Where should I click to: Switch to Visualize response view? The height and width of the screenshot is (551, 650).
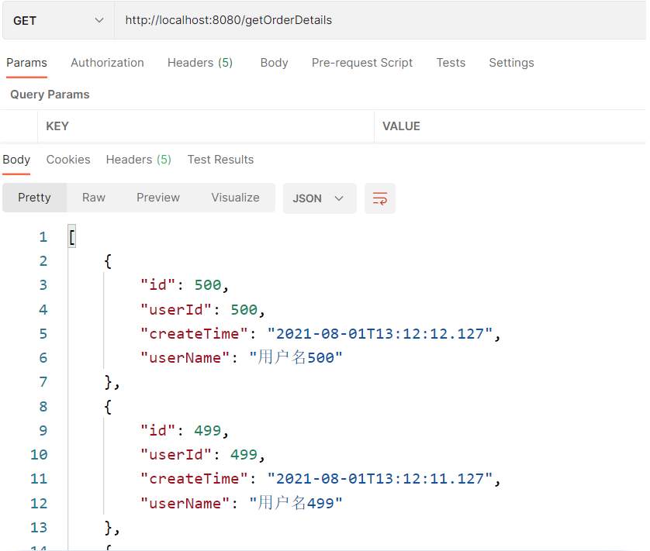(235, 198)
